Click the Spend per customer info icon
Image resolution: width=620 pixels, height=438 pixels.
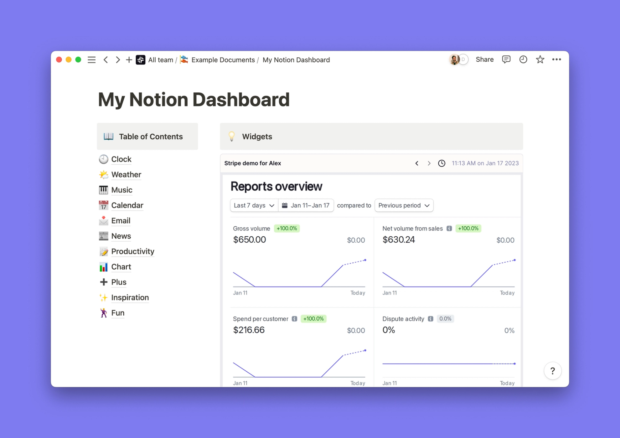point(294,319)
